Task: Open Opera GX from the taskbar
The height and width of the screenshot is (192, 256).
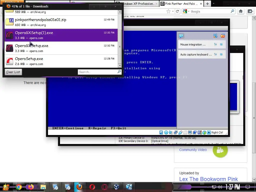Action: tap(104, 187)
